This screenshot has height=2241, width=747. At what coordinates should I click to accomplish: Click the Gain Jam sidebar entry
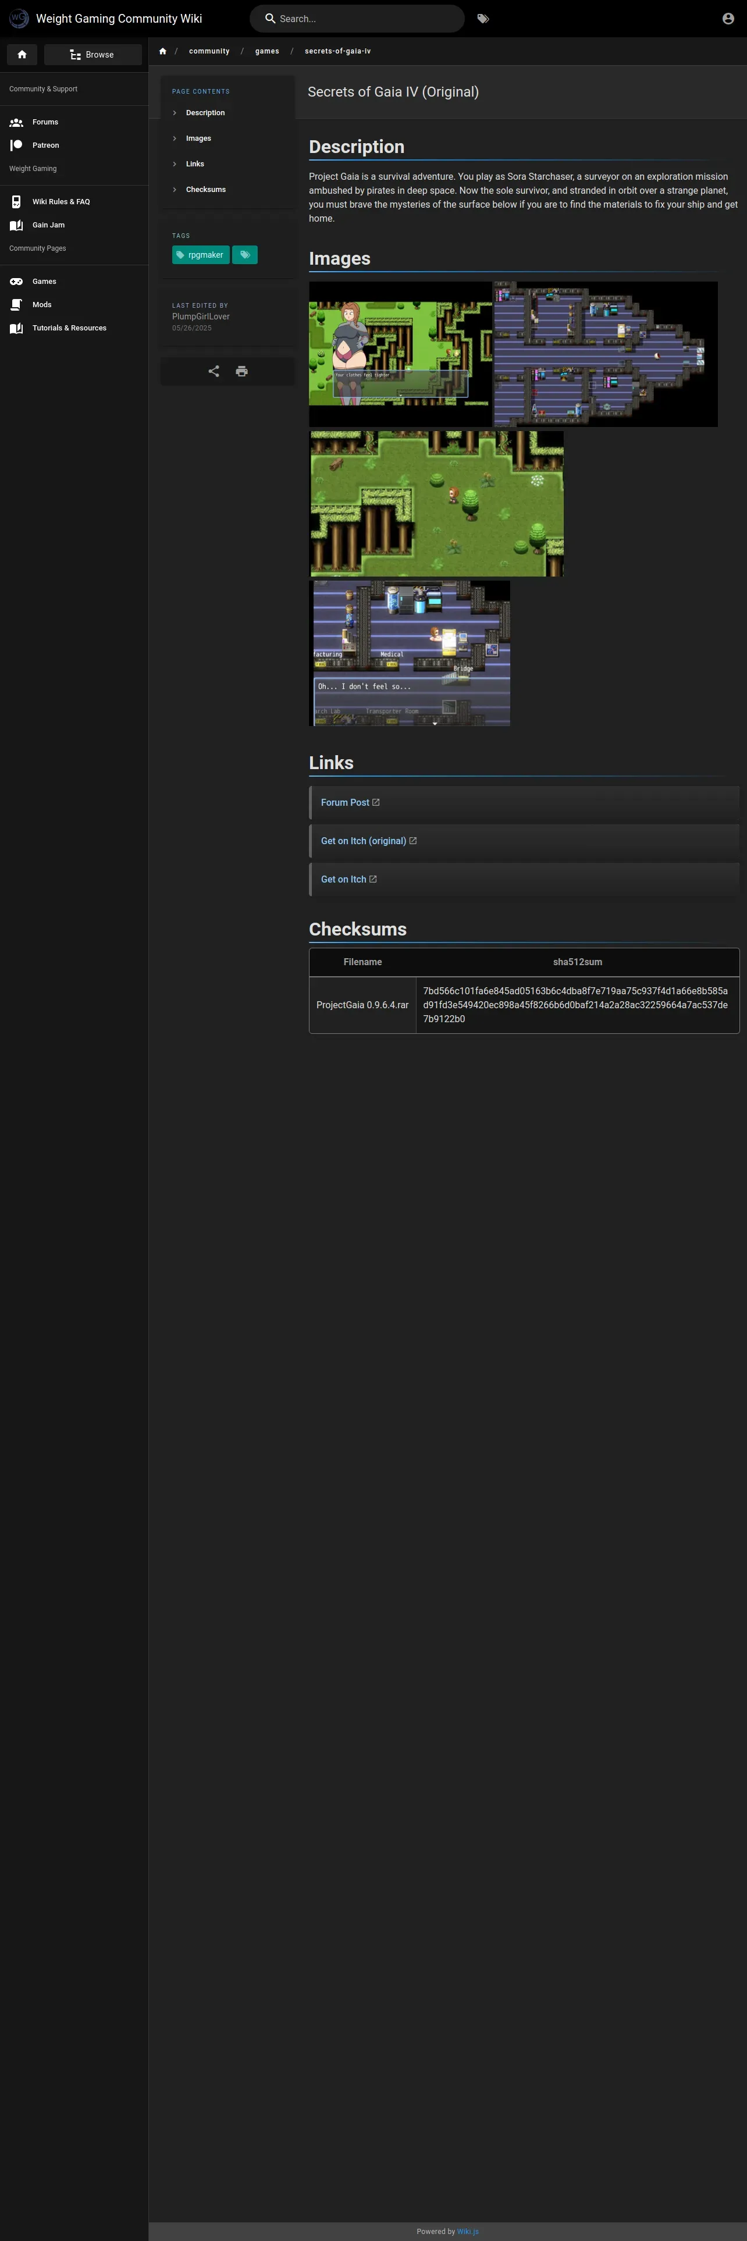pos(49,225)
